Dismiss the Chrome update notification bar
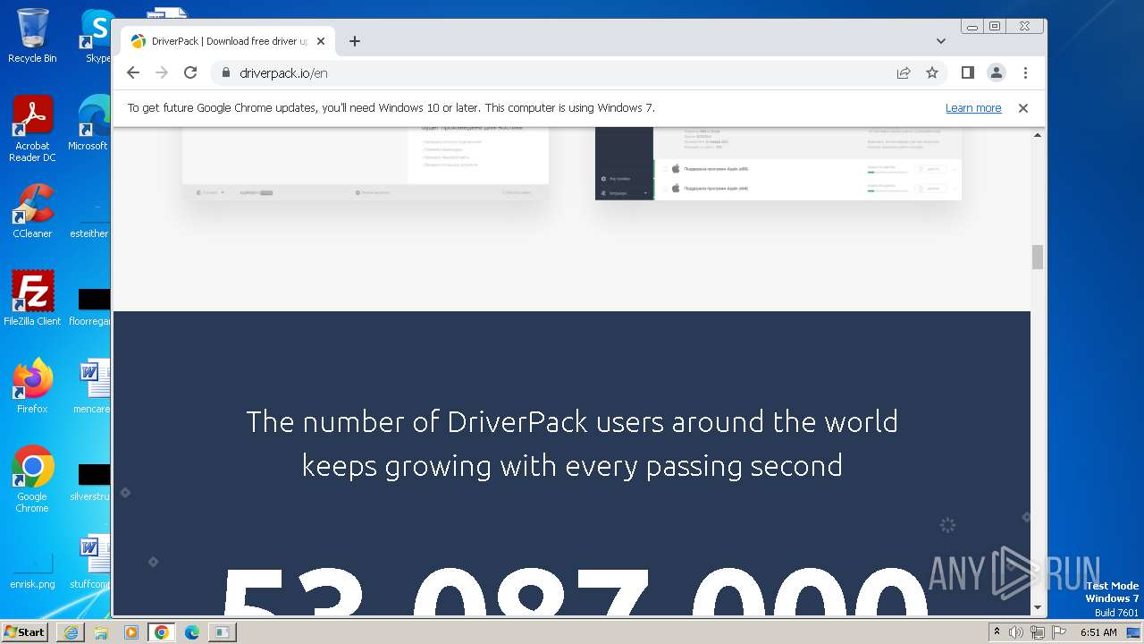 point(1023,108)
